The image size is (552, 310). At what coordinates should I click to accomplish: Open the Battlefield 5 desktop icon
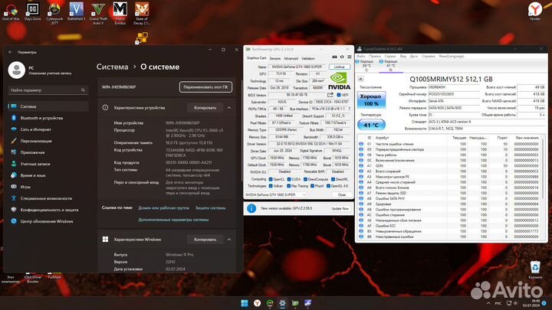tap(76, 12)
